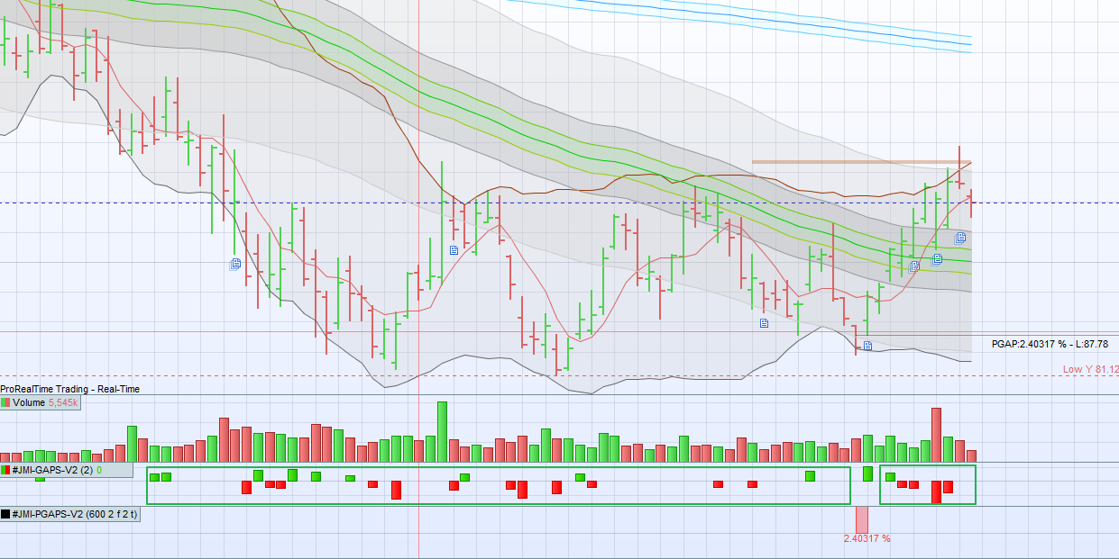Click the volume value '5,545k'

coord(63,403)
